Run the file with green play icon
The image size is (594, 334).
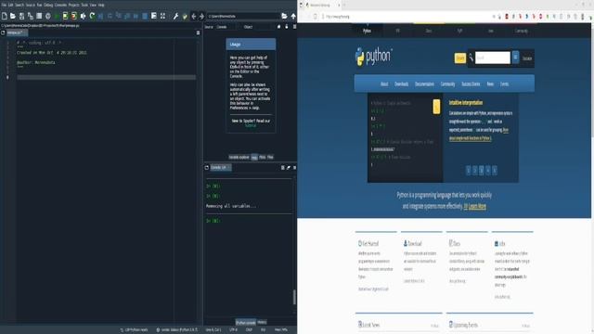point(57,16)
